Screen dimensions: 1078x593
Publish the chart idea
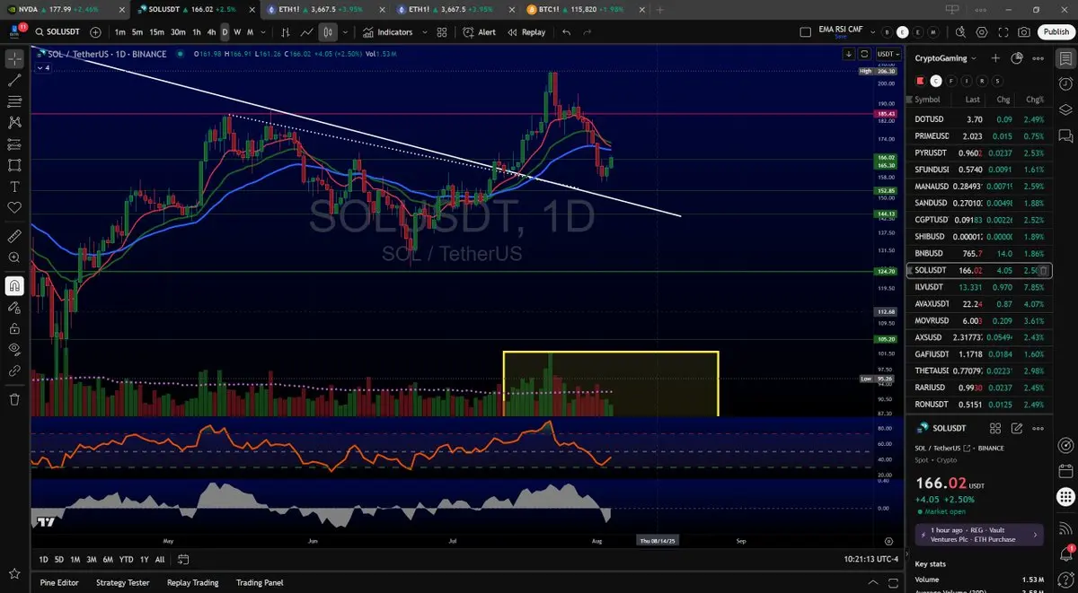[x=1056, y=32]
